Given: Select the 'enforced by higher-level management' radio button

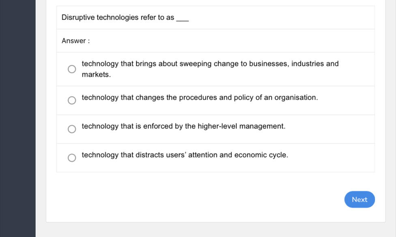Looking at the screenshot, I should pyautogui.click(x=72, y=129).
